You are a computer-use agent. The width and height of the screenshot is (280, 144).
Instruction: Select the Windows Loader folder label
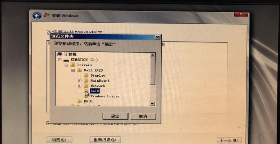pyautogui.click(x=105, y=96)
